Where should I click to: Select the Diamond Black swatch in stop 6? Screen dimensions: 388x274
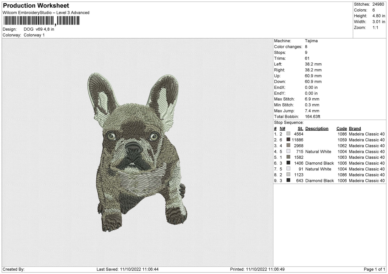click(288, 163)
